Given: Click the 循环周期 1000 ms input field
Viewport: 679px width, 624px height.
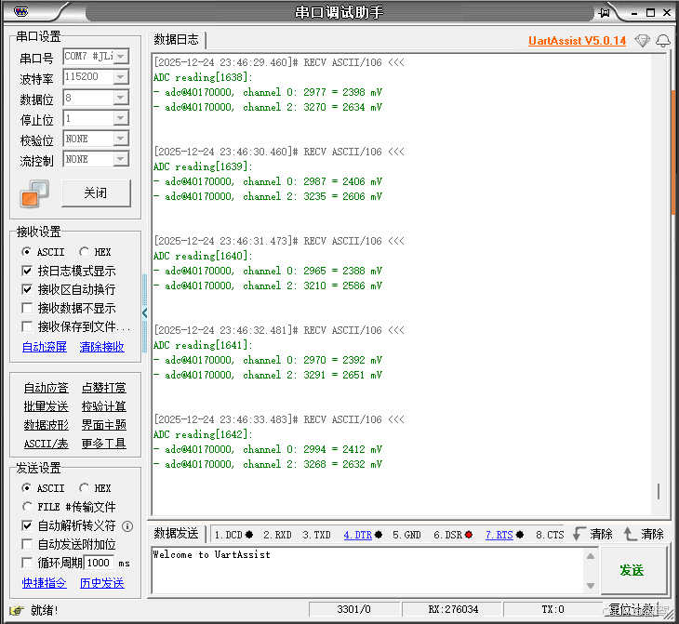Looking at the screenshot, I should [99, 563].
